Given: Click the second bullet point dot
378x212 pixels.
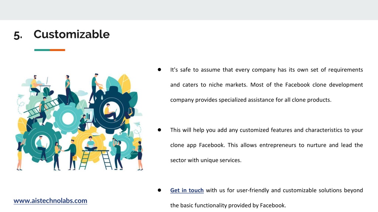Looking at the screenshot, I should [159, 130].
